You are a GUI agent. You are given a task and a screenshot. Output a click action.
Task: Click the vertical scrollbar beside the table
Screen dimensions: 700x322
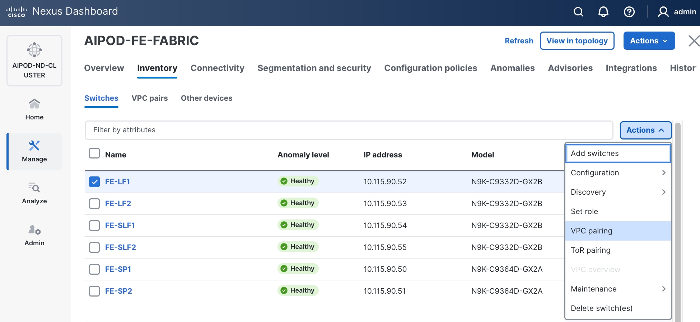coord(678,222)
